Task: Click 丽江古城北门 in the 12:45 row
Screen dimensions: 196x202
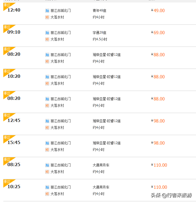Action: (x=61, y=121)
